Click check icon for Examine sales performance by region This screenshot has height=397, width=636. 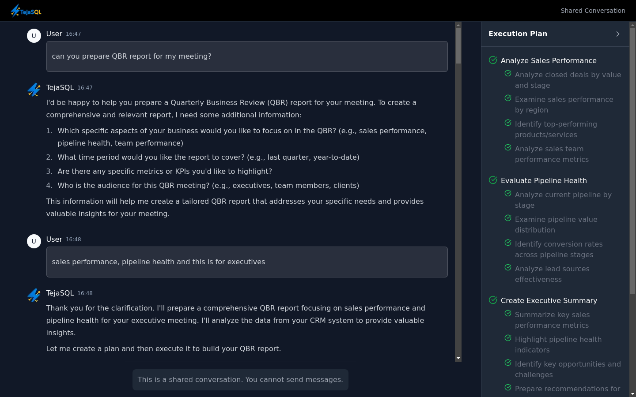click(x=508, y=98)
